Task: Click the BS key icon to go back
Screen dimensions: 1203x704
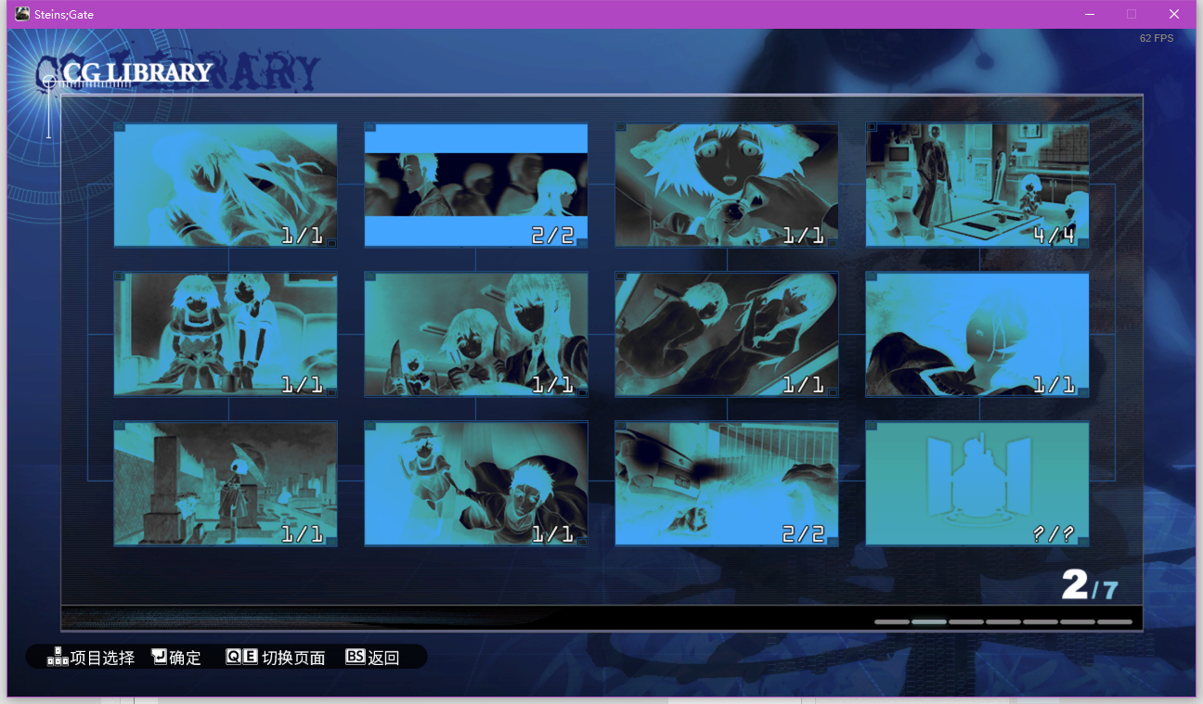Action: click(356, 657)
